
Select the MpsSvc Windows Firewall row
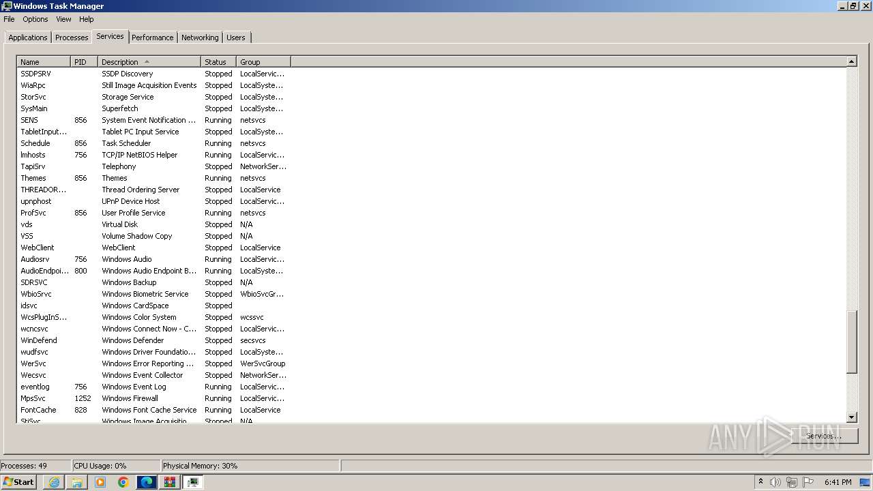(153, 398)
